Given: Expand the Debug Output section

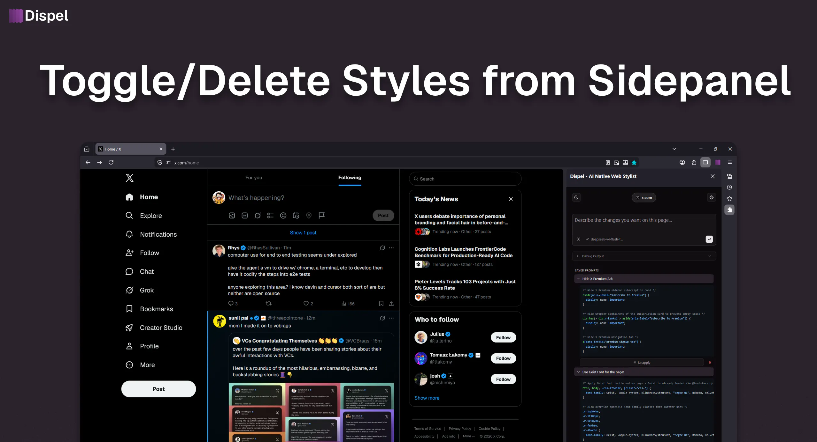Looking at the screenshot, I should point(644,256).
